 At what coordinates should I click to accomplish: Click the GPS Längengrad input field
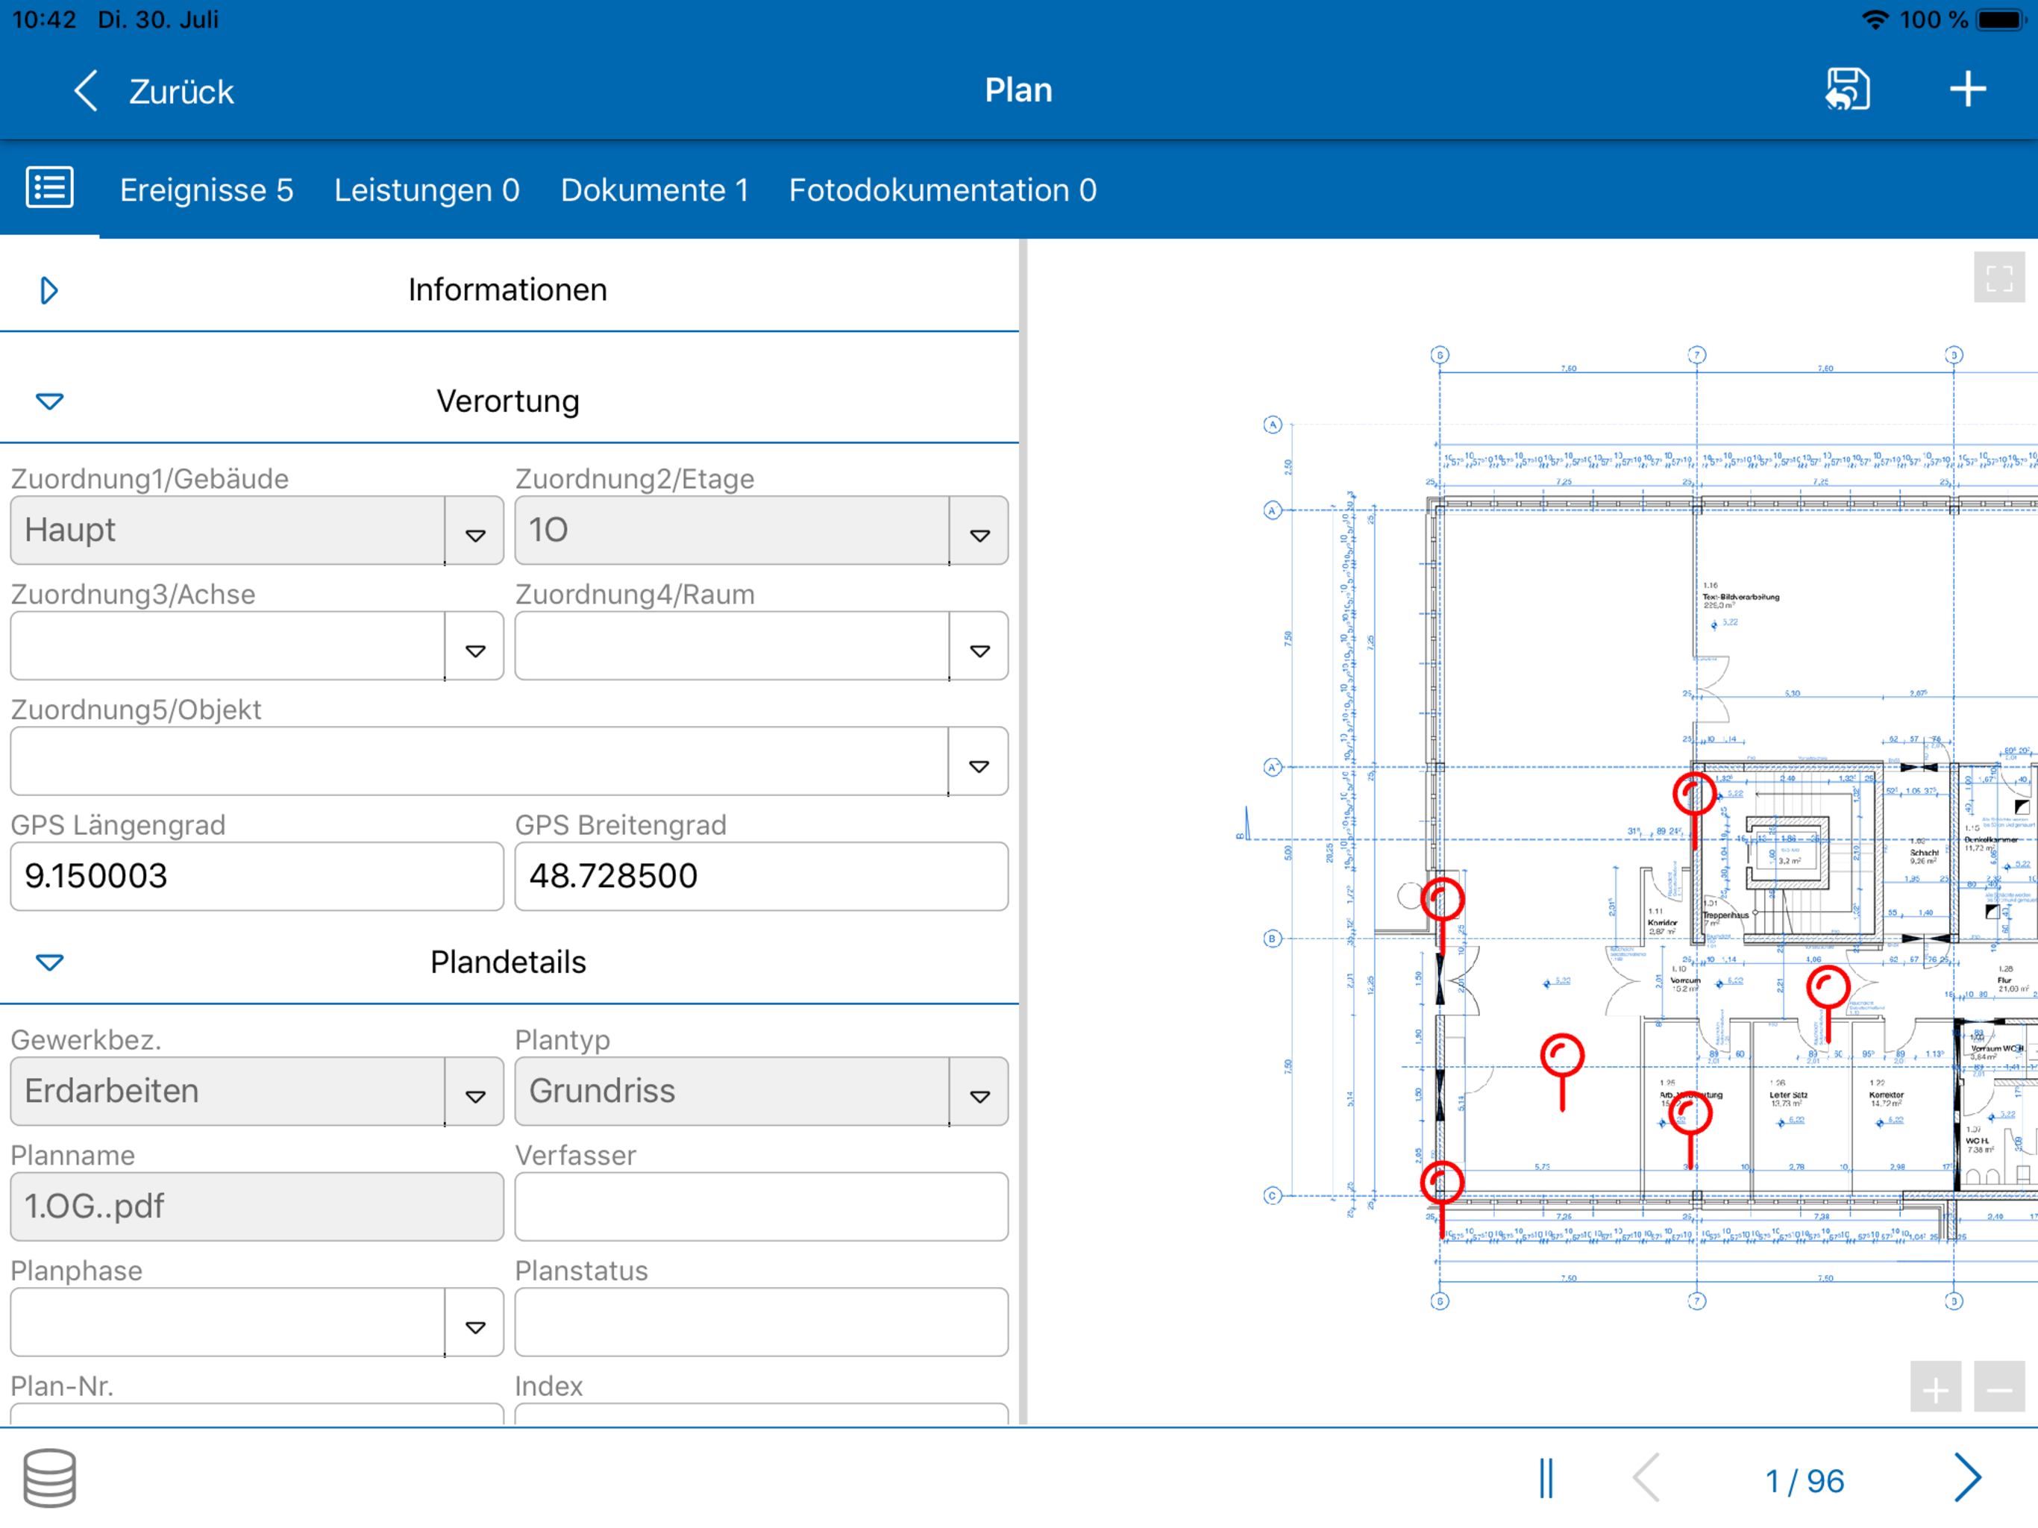tap(256, 877)
